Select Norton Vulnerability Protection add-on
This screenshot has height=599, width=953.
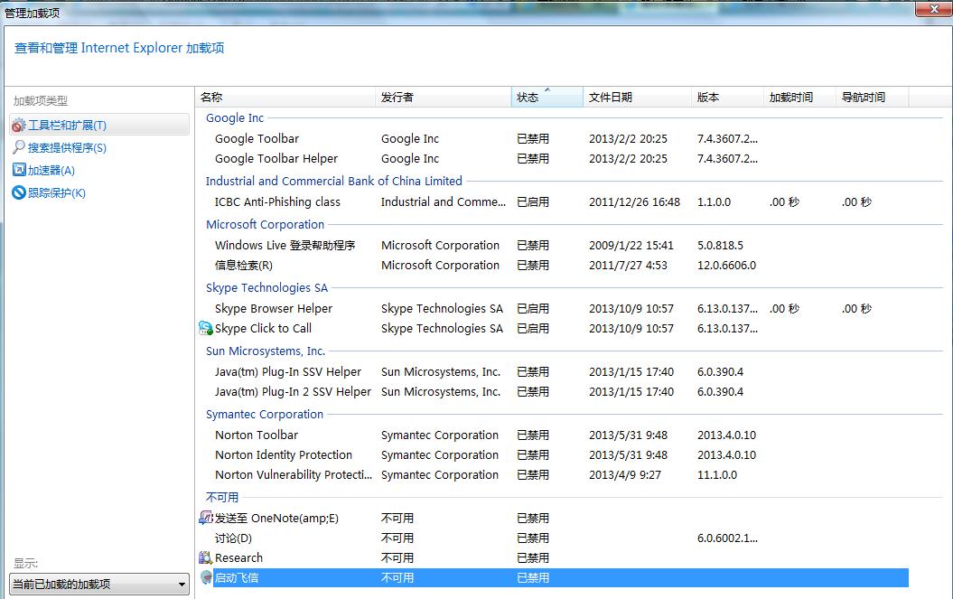pos(294,475)
